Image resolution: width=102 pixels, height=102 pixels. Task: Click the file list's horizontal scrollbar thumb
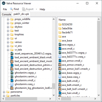tap(66, 99)
